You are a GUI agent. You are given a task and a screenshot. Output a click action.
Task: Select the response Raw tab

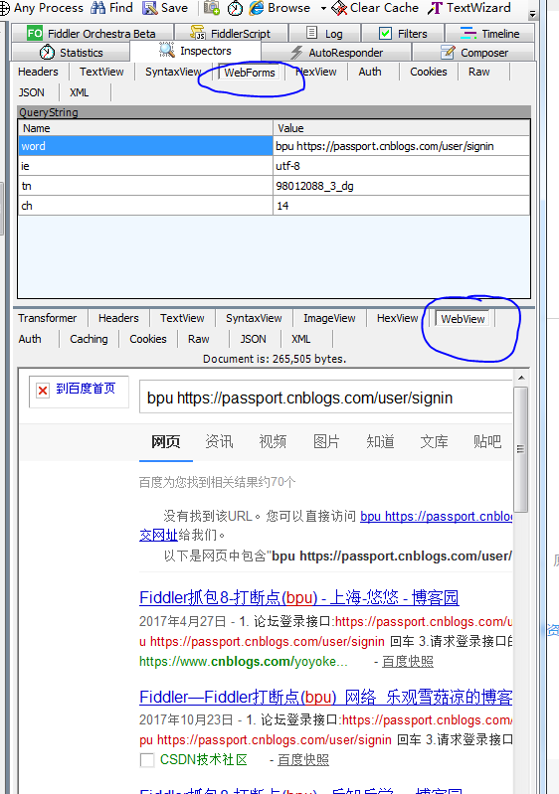199,339
